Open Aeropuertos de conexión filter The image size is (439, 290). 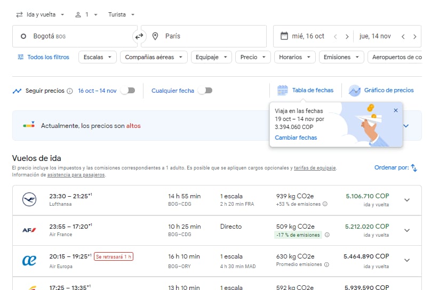click(395, 57)
